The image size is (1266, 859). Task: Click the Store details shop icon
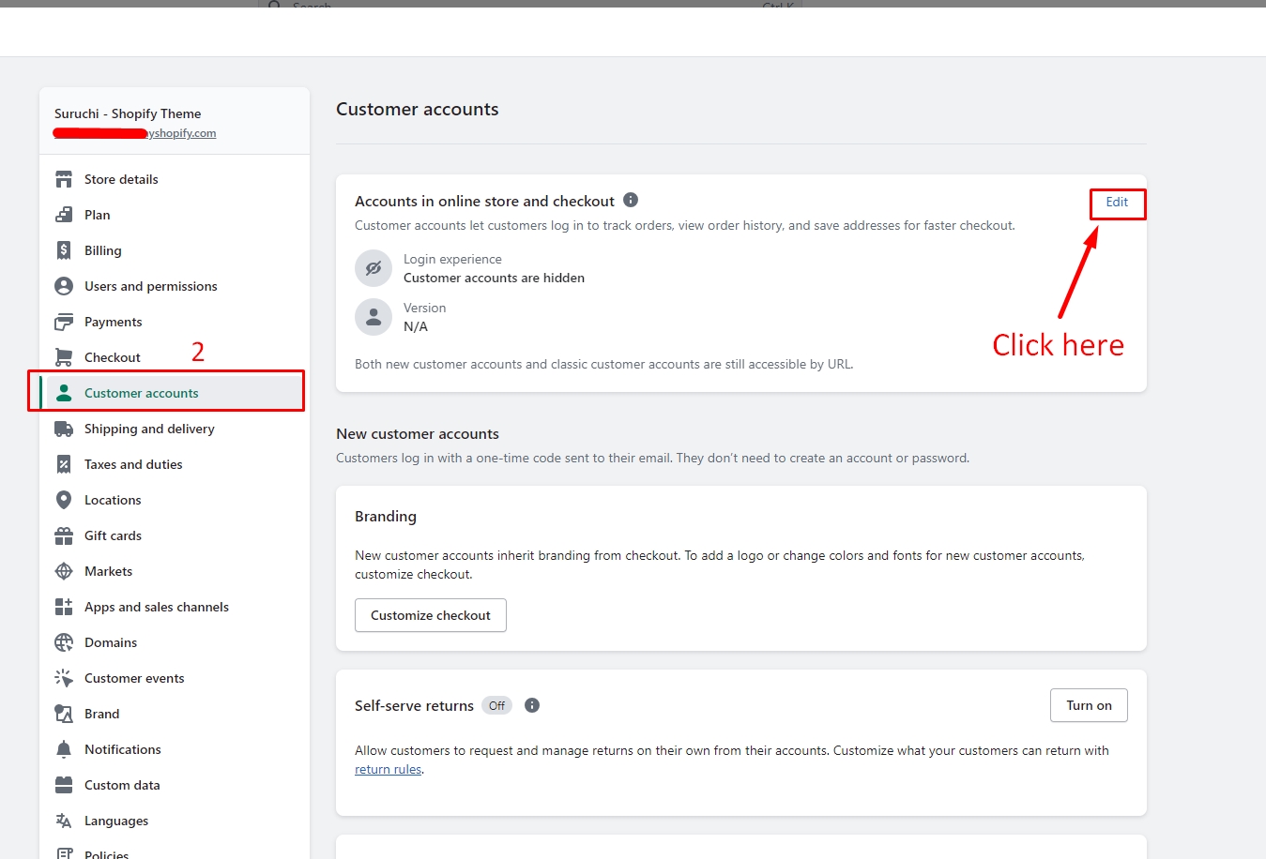[64, 179]
